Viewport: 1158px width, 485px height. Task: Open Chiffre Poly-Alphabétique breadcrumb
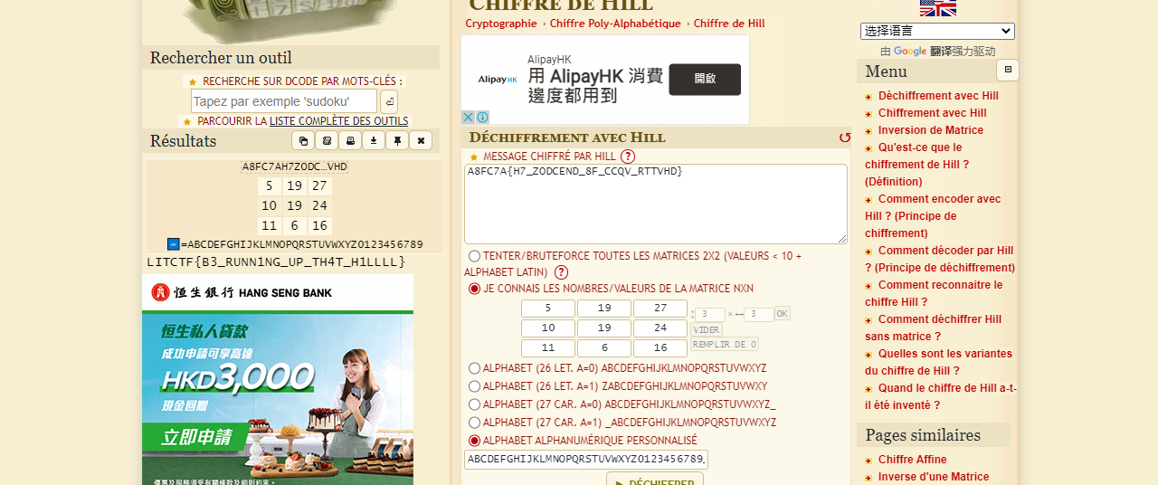(615, 24)
